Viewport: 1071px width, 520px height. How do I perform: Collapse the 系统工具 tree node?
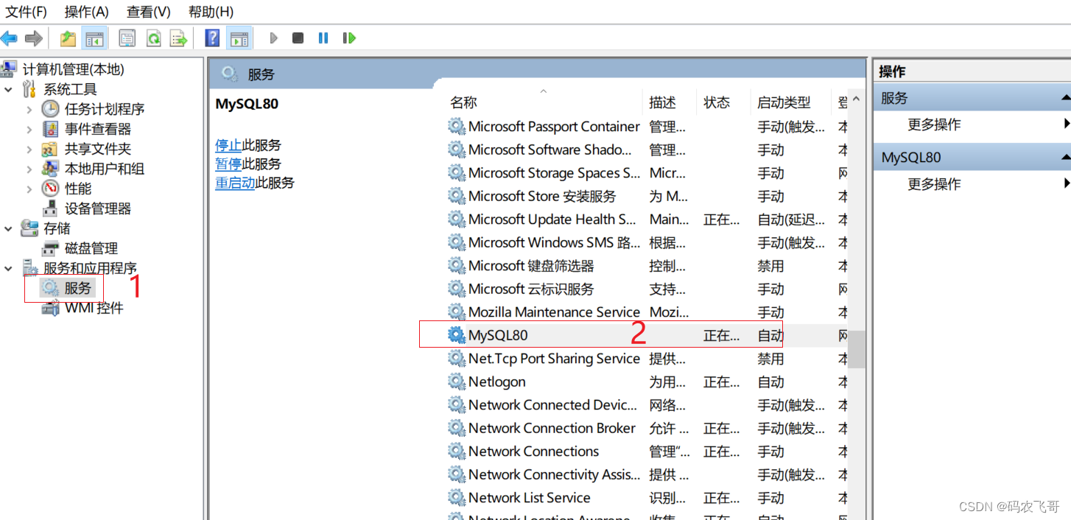tap(8, 88)
